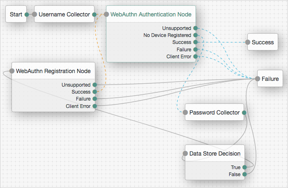Select the Password Collector node
The image size is (288, 188).
(214, 112)
